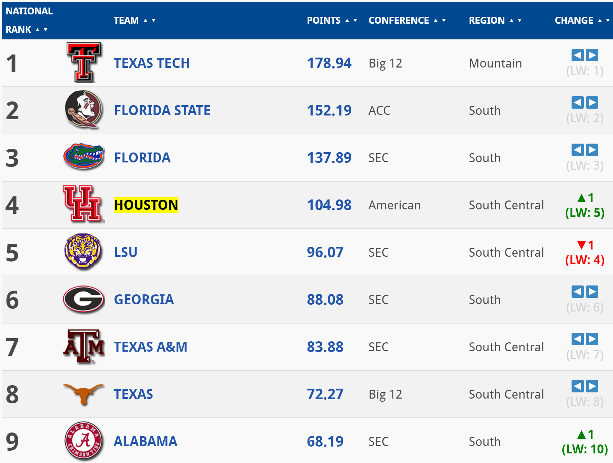This screenshot has width=613, height=463.
Task: Click the Florida State Seminoles logo
Action: click(x=84, y=110)
